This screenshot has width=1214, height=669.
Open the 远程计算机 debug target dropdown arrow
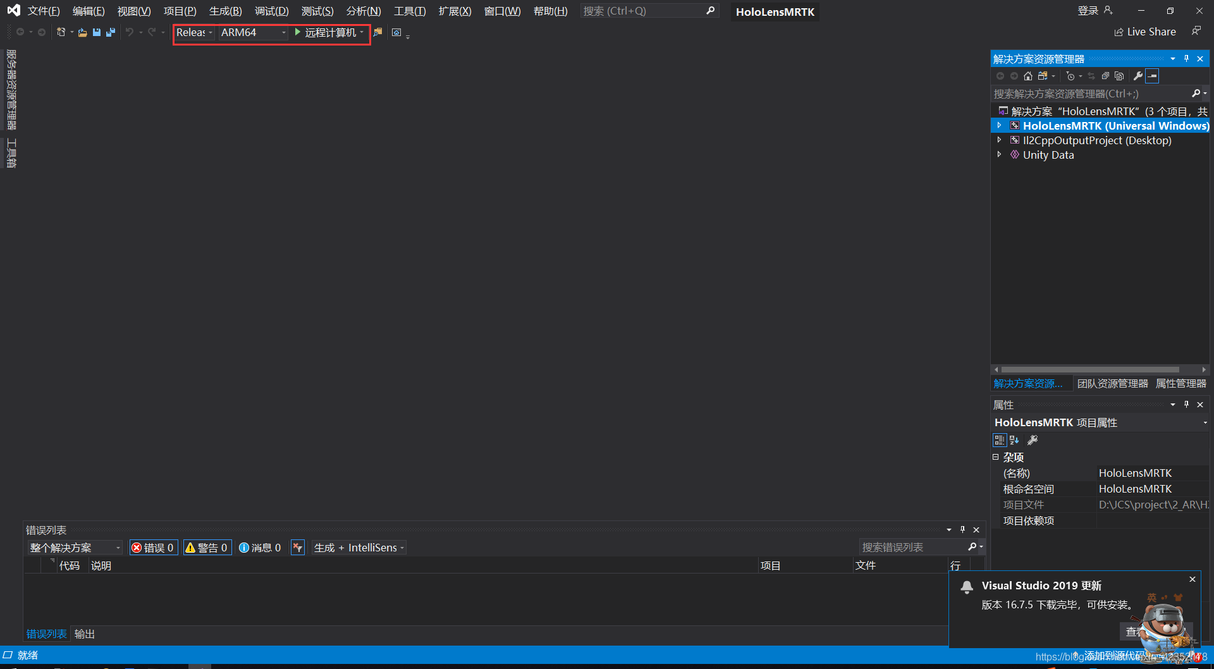(x=362, y=32)
